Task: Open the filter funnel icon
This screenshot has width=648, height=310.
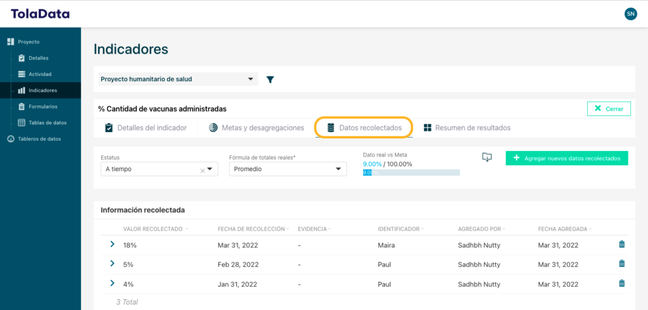Action: (x=270, y=80)
